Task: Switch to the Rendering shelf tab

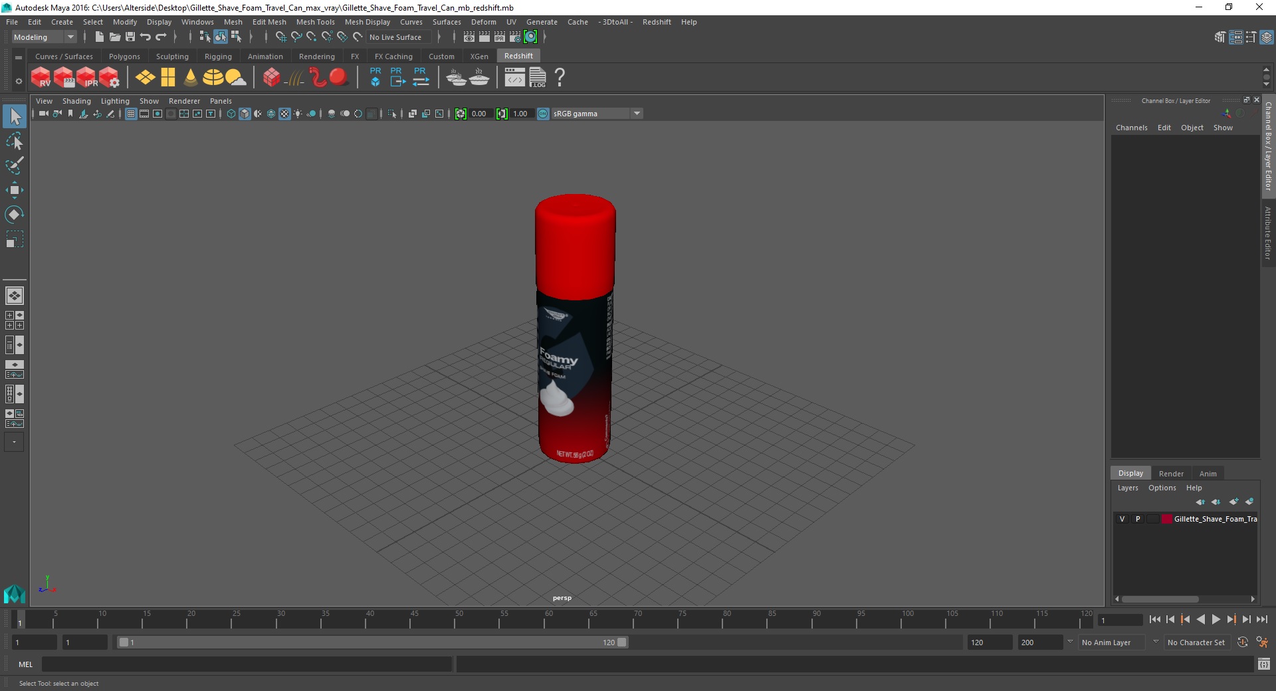Action: [316, 56]
